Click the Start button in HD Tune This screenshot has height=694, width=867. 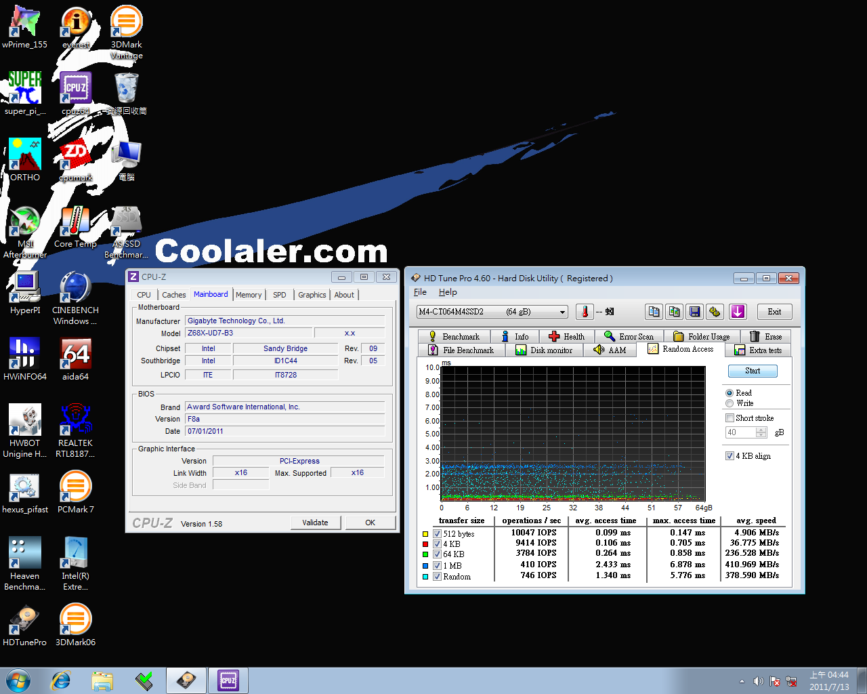coord(753,371)
